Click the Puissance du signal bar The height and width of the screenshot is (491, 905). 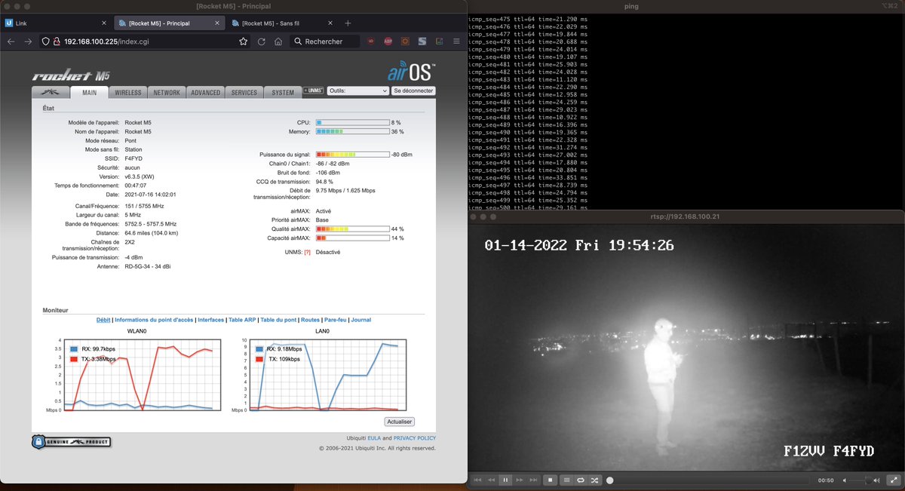(x=352, y=155)
